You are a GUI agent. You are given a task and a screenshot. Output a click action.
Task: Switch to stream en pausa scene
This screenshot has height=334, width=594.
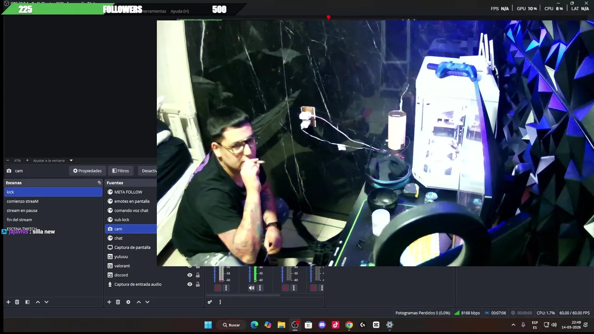[53, 211]
